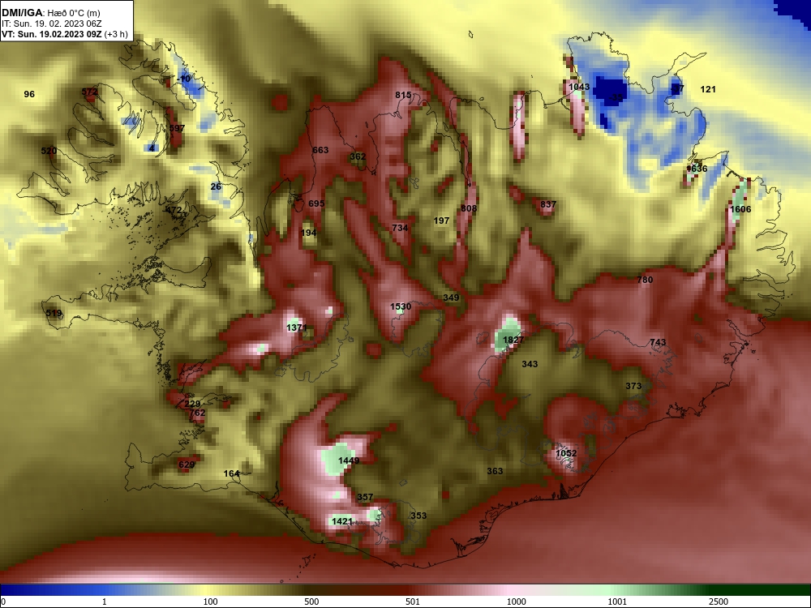Click the map value 780
The width and height of the screenshot is (811, 608).
[x=645, y=280]
